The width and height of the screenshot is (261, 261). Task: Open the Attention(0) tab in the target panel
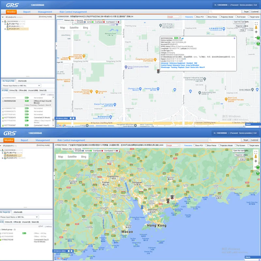[22, 81]
